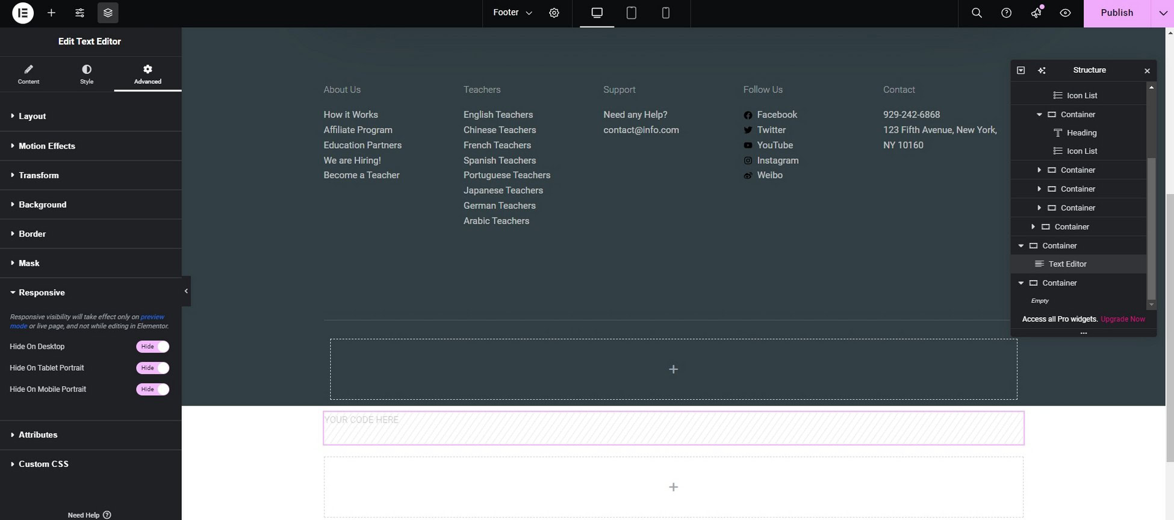The image size is (1174, 520).
Task: Click the Need Help question icon
Action: [x=107, y=515]
